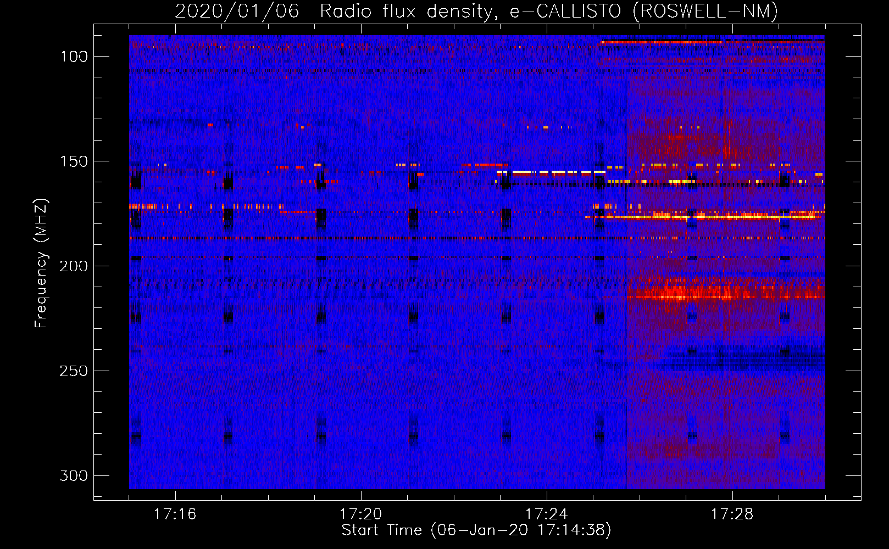Click the 200 frequency tick label
889x549 pixels.
click(74, 266)
